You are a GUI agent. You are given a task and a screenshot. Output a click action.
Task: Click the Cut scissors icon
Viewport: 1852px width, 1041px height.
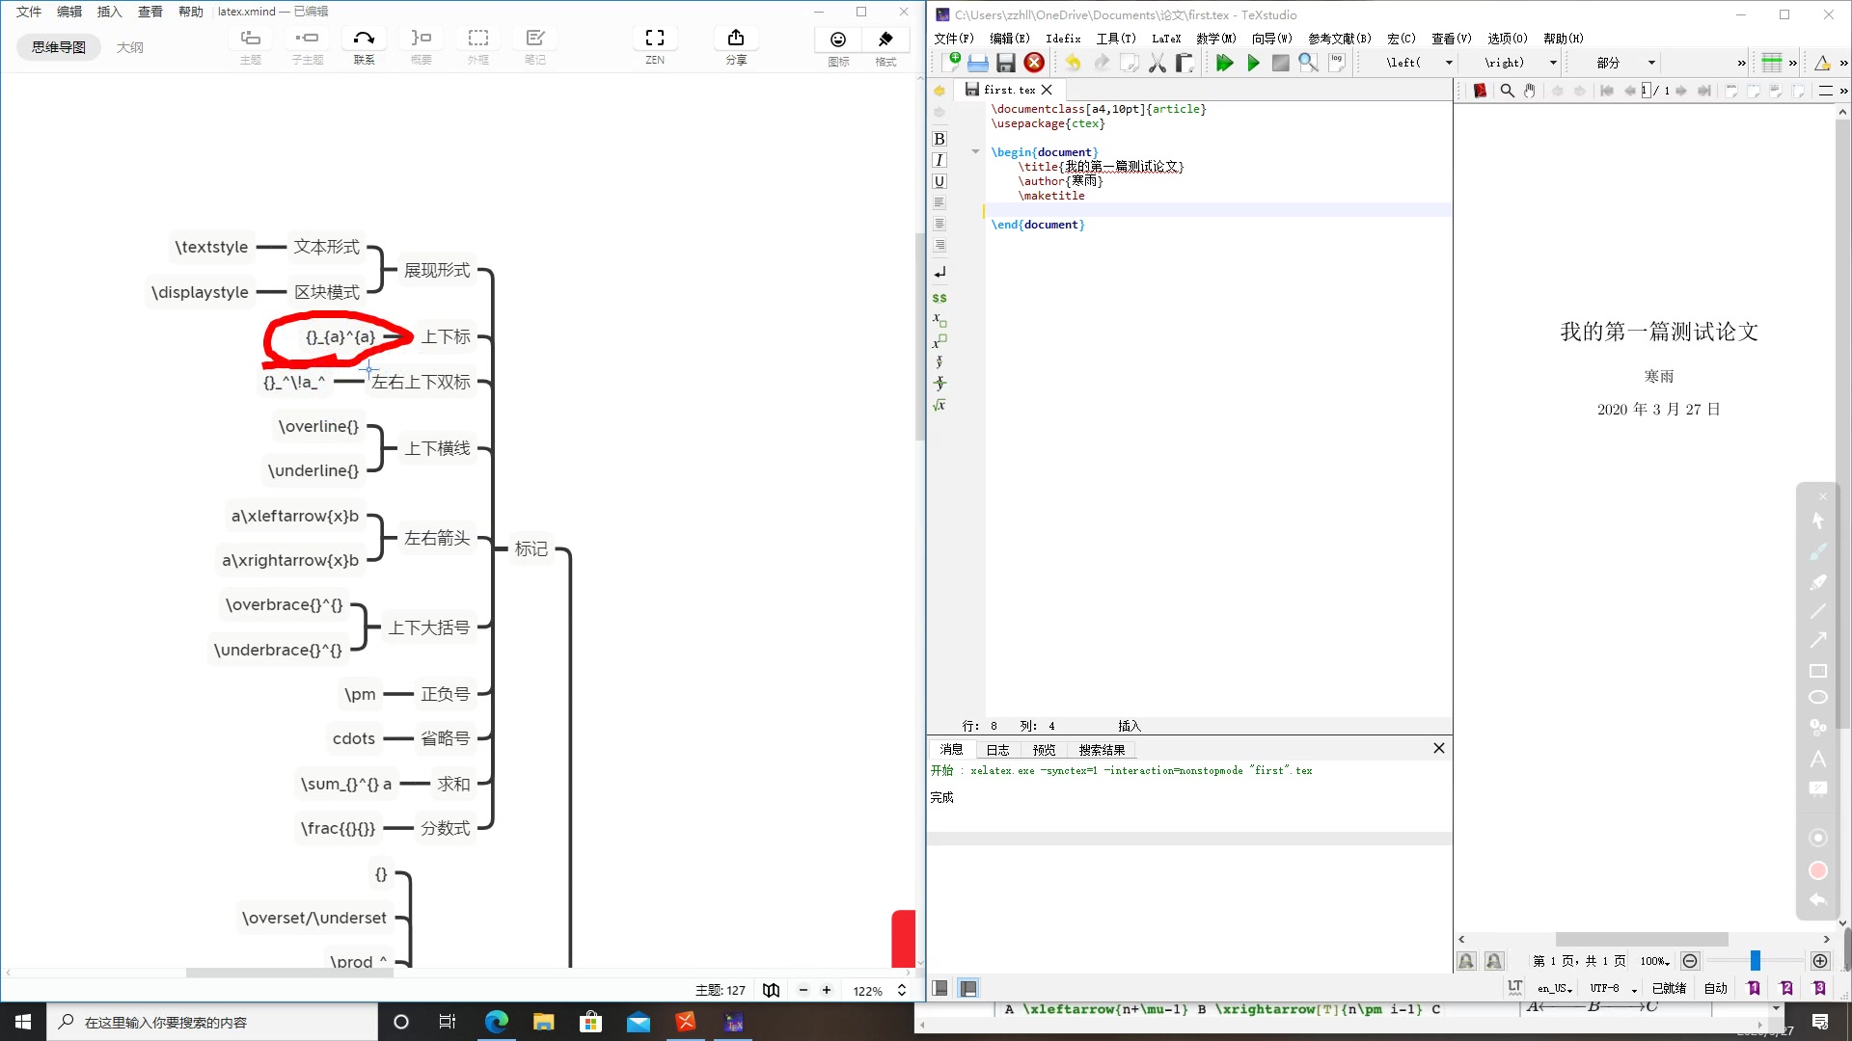pos(1157,64)
